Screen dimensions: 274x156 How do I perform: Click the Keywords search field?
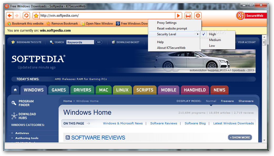click(80, 42)
